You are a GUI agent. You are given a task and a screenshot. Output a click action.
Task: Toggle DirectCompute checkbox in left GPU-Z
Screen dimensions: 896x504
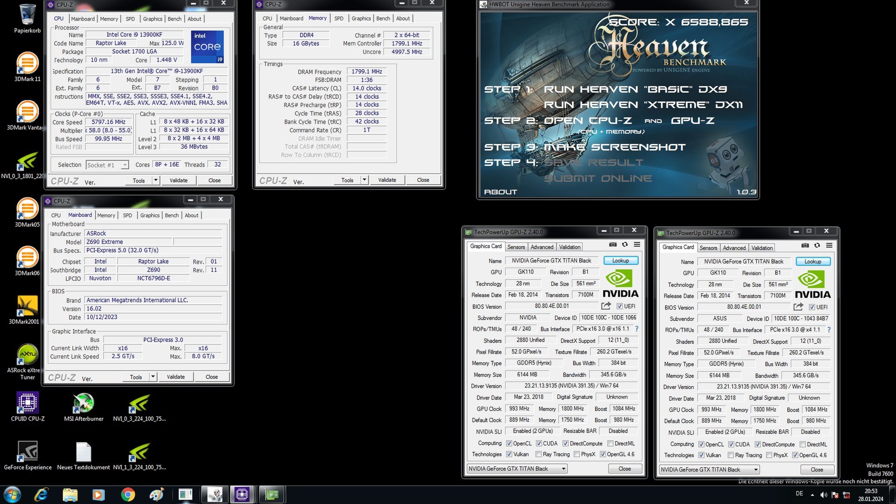[x=565, y=444]
